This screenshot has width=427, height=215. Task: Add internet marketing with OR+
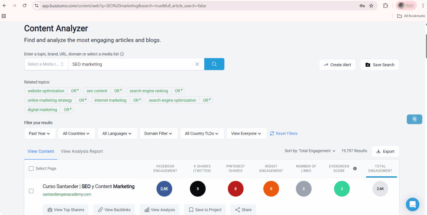137,100
